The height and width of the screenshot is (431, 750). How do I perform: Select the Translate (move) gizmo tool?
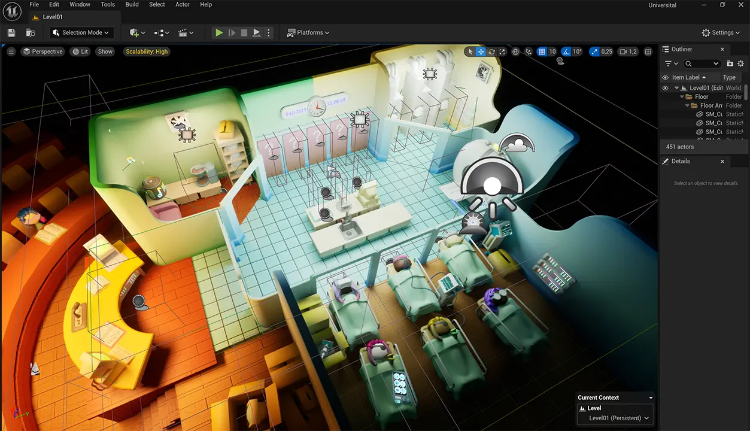click(481, 52)
